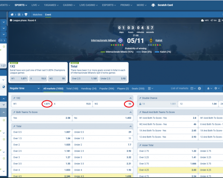
Task: Change the markets grid layout view icon
Action: point(192,88)
